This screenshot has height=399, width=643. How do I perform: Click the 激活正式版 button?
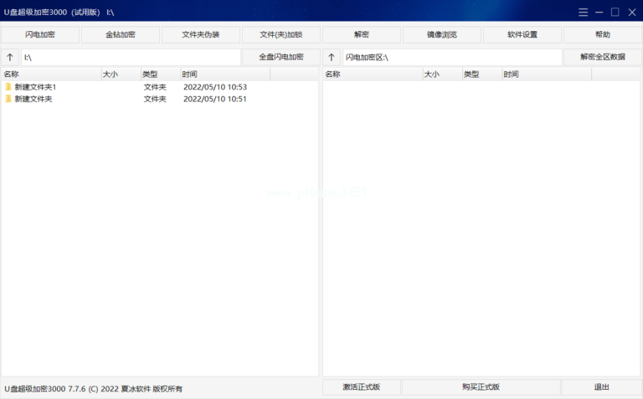click(361, 387)
